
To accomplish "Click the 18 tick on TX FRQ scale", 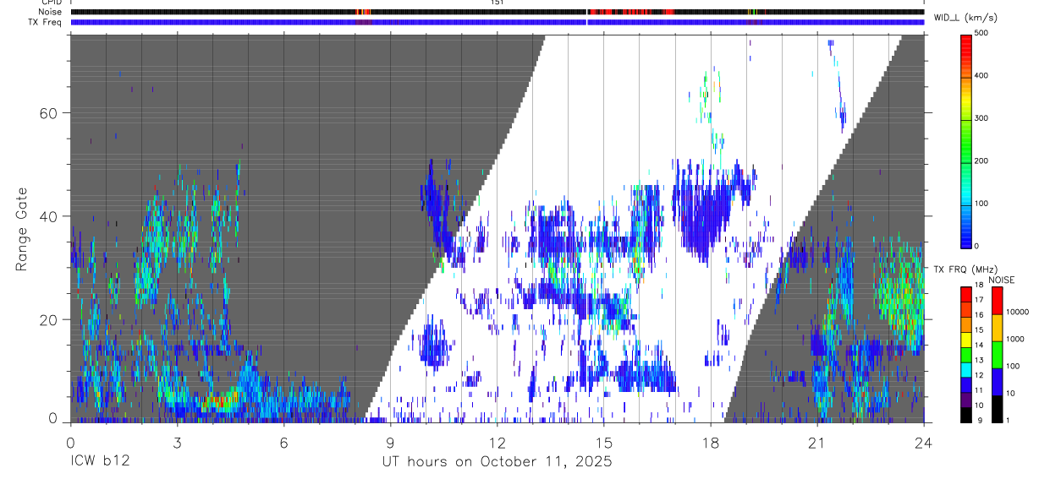I will coord(979,286).
